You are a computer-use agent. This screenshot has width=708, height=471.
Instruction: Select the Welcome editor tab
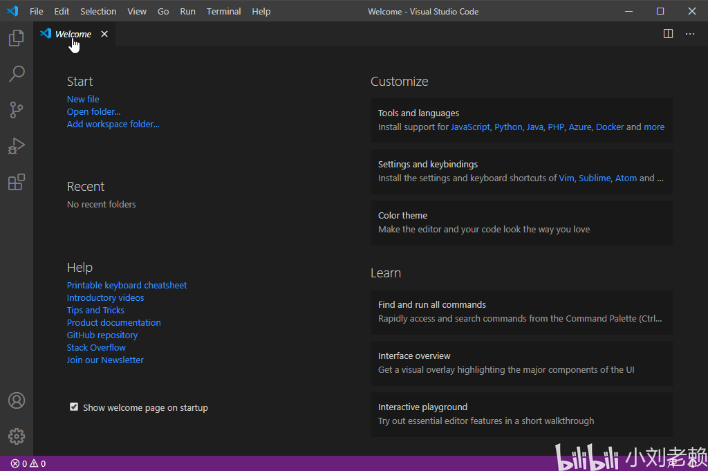click(x=75, y=34)
